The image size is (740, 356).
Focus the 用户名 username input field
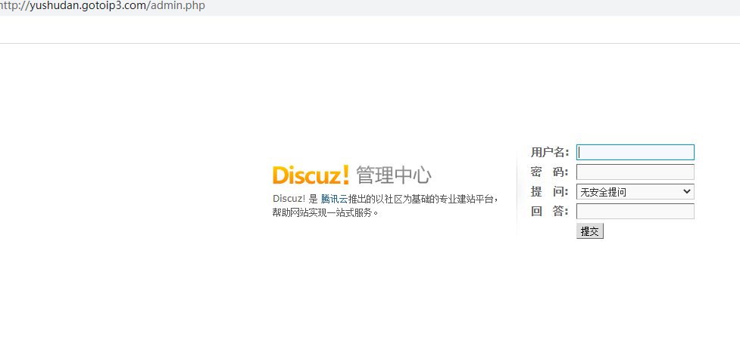635,152
